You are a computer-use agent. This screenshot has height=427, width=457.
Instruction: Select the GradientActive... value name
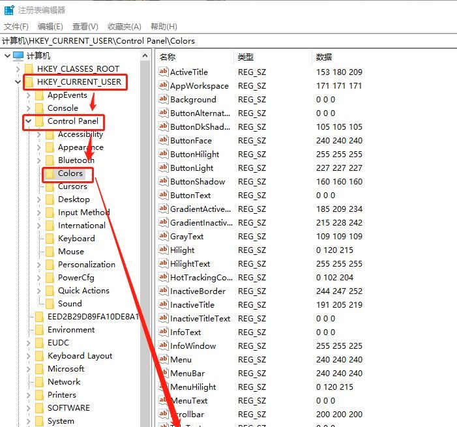click(x=201, y=209)
